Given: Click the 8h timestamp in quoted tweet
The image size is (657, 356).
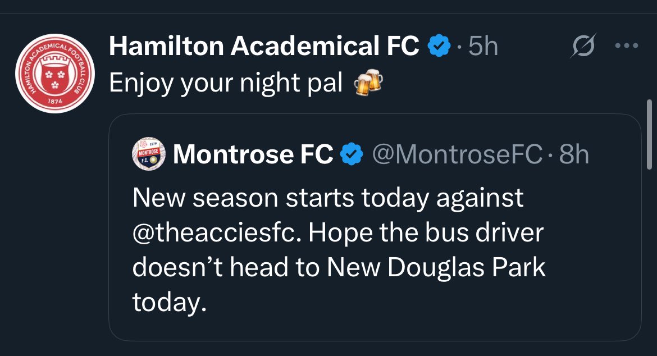Looking at the screenshot, I should tap(574, 154).
